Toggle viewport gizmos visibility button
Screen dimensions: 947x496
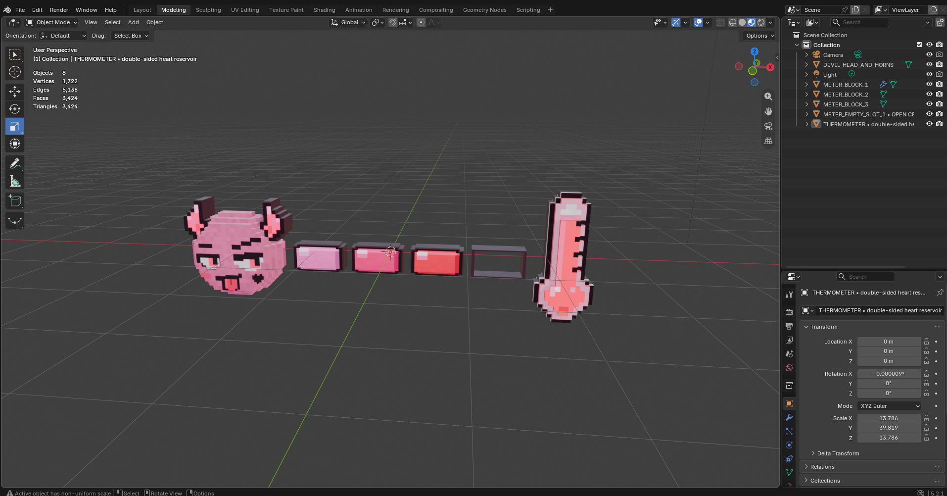pyautogui.click(x=676, y=22)
